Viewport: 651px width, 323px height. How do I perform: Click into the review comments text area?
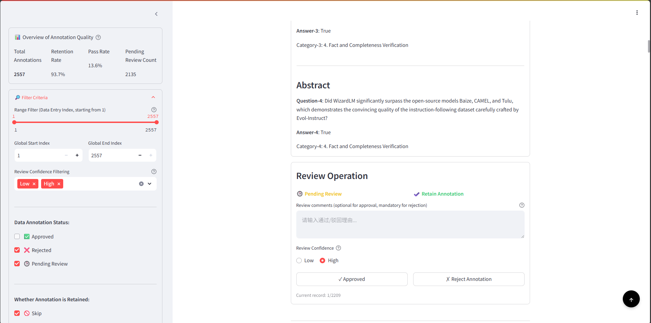tap(410, 224)
